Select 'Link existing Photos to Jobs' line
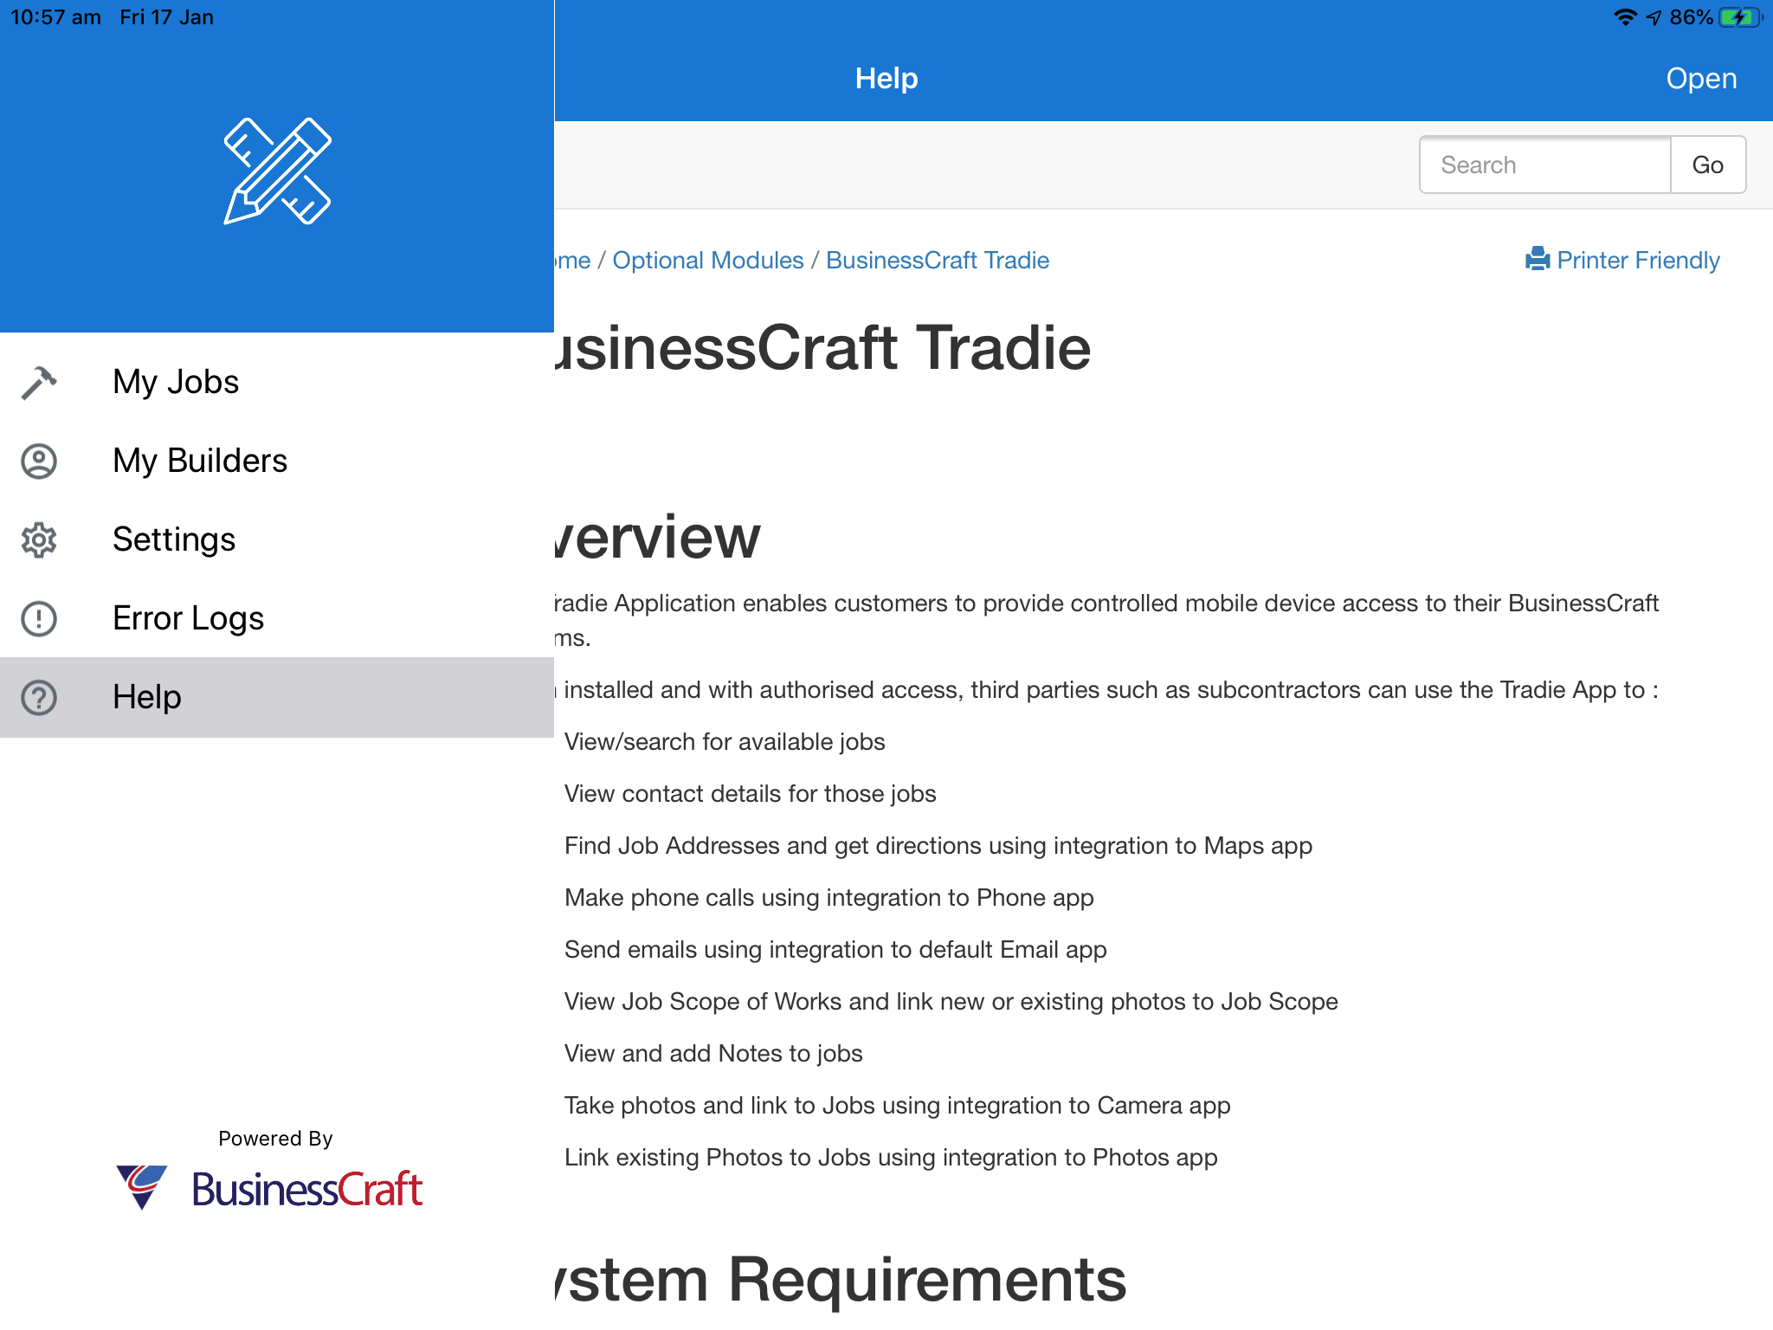This screenshot has height=1330, width=1773. (x=891, y=1158)
